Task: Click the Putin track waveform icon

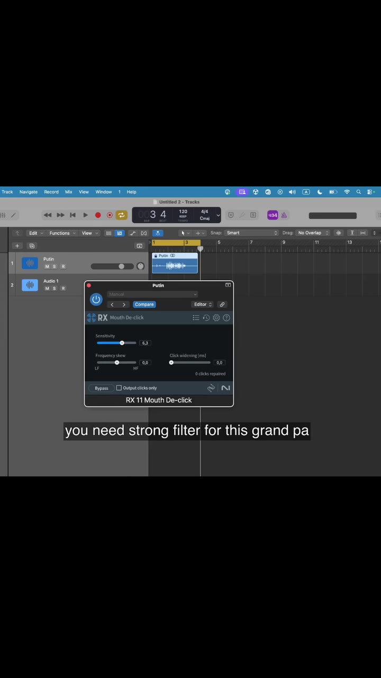Action: click(30, 263)
